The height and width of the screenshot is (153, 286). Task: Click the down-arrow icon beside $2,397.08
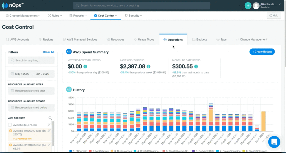(x=149, y=66)
